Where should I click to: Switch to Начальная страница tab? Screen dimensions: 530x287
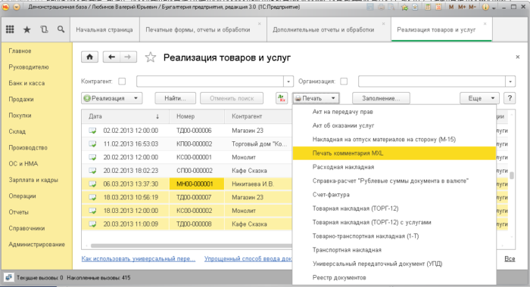104,29
